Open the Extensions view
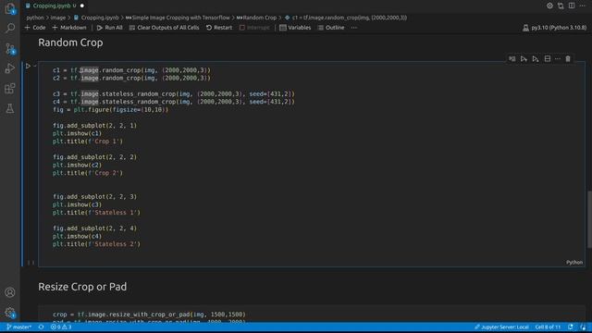592x333 pixels. [x=10, y=89]
